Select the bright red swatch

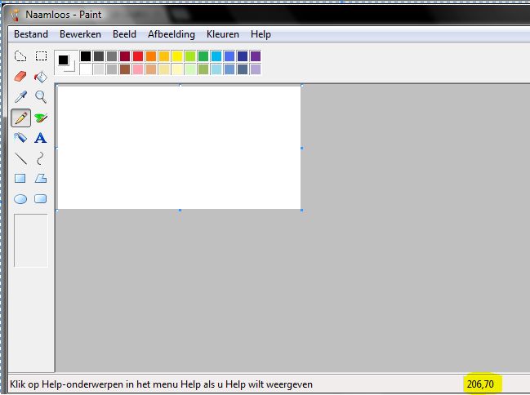pyautogui.click(x=138, y=56)
